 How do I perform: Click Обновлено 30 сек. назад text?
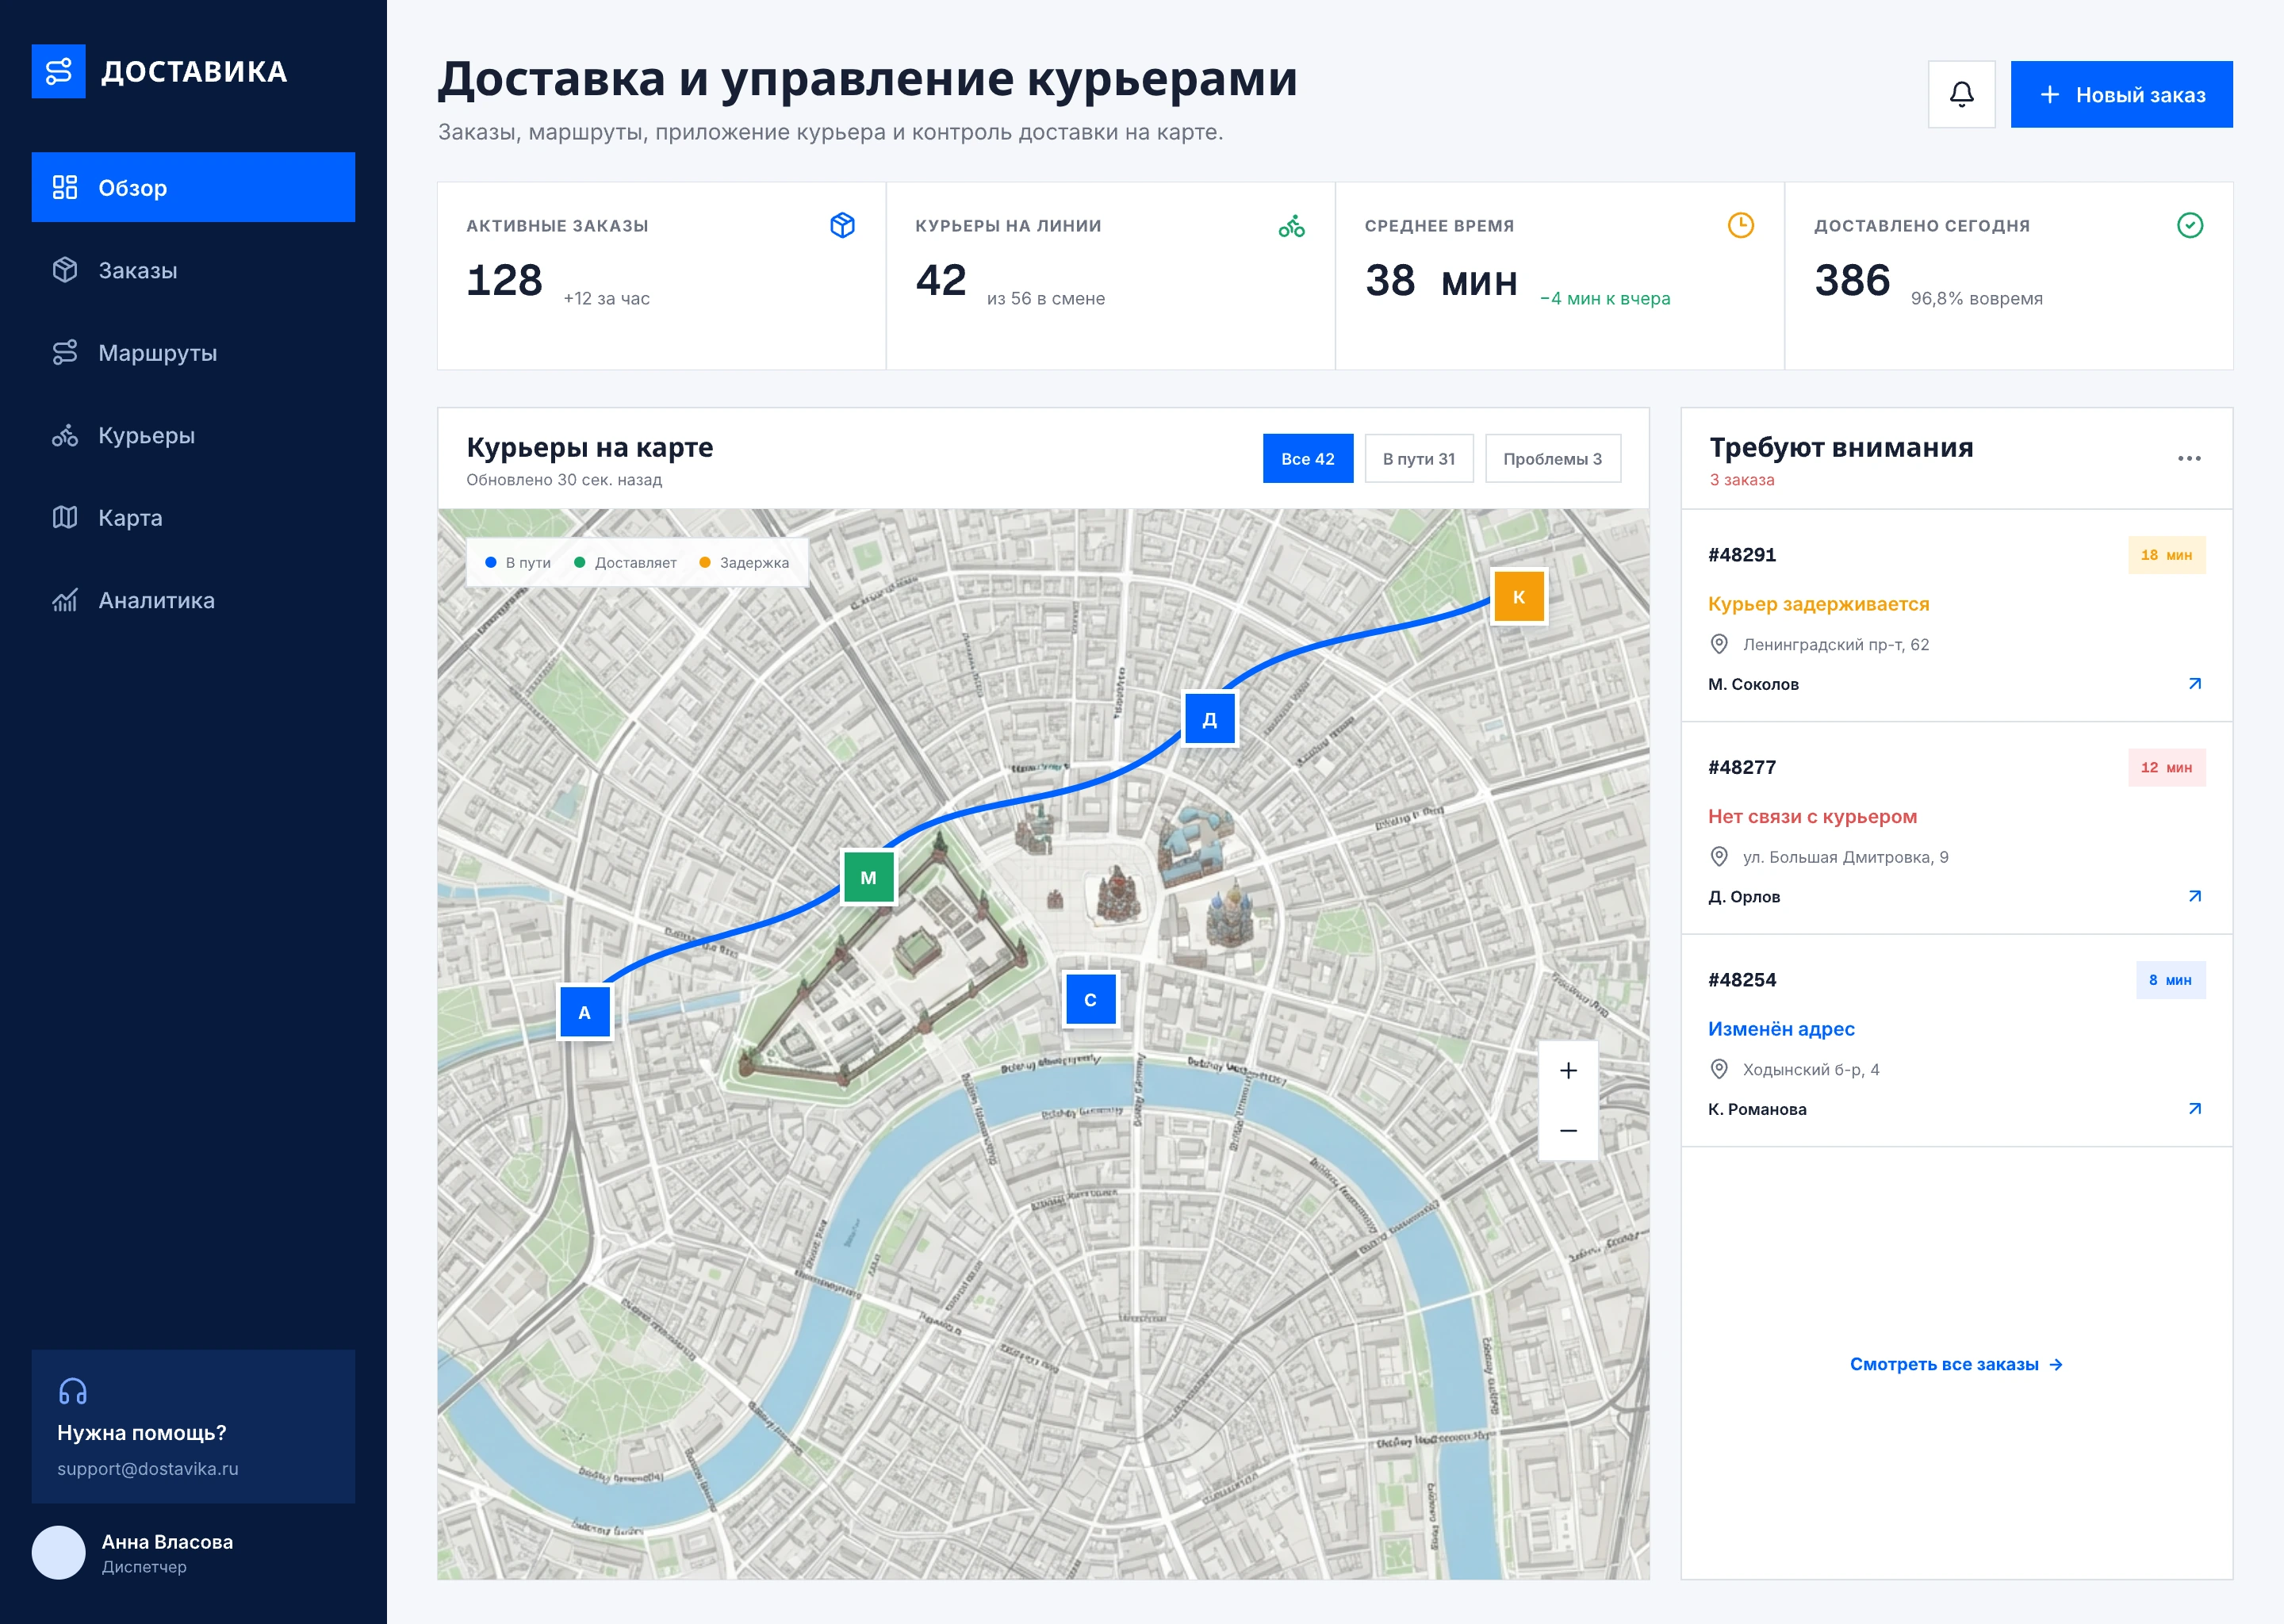pos(564,480)
